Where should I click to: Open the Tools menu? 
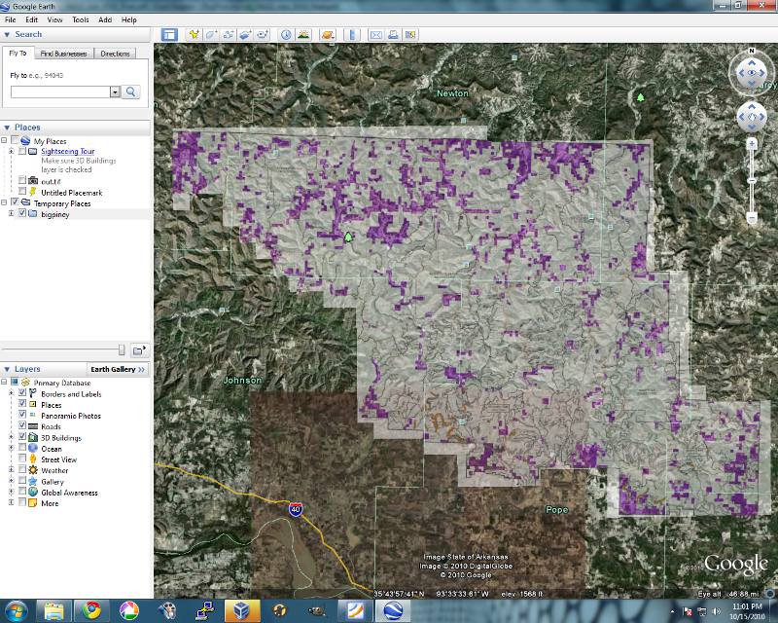click(81, 19)
